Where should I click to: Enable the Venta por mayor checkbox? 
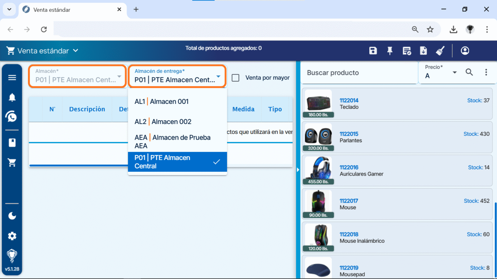(236, 78)
